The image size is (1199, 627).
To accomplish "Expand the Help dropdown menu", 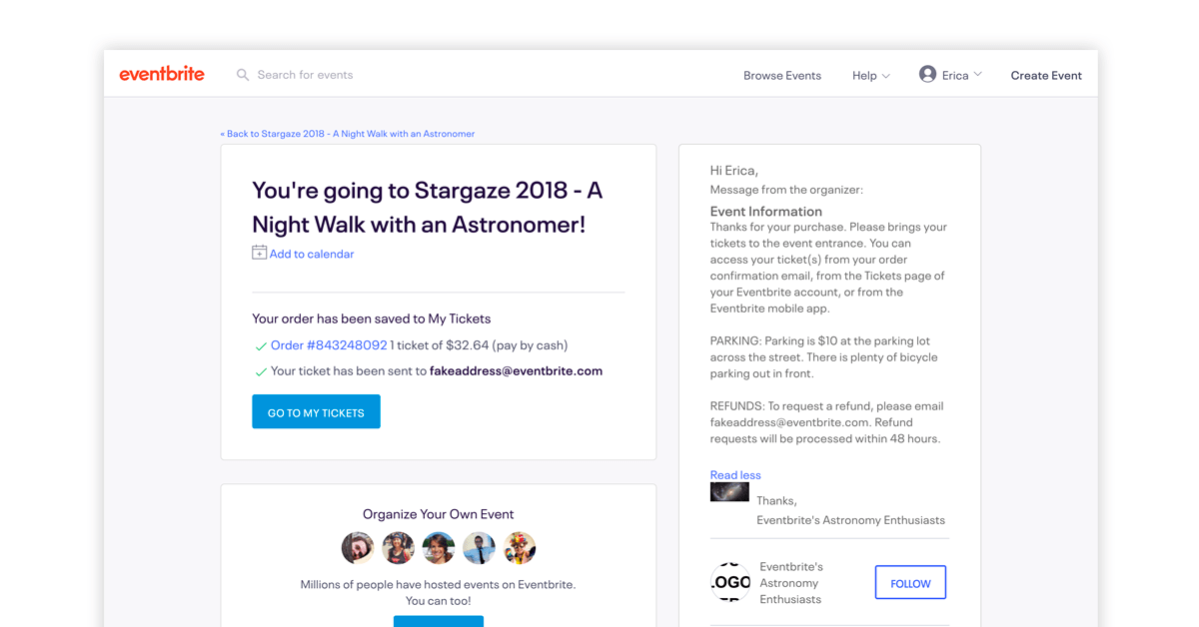I will coord(870,76).
